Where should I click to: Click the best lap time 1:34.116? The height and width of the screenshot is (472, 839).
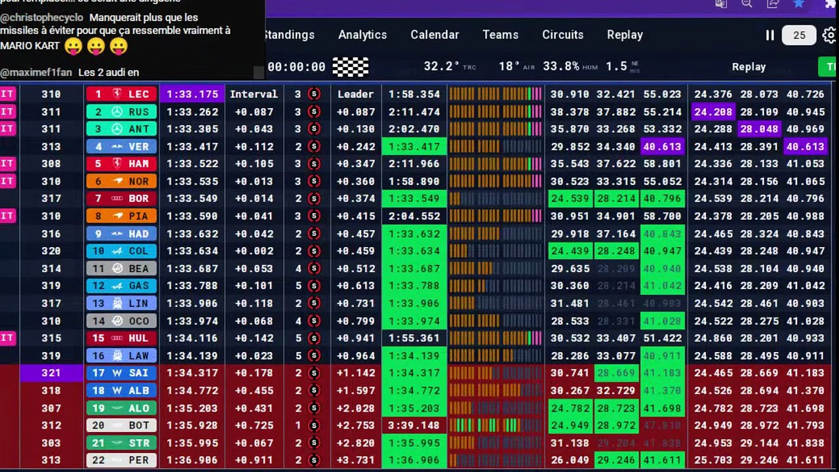192,338
